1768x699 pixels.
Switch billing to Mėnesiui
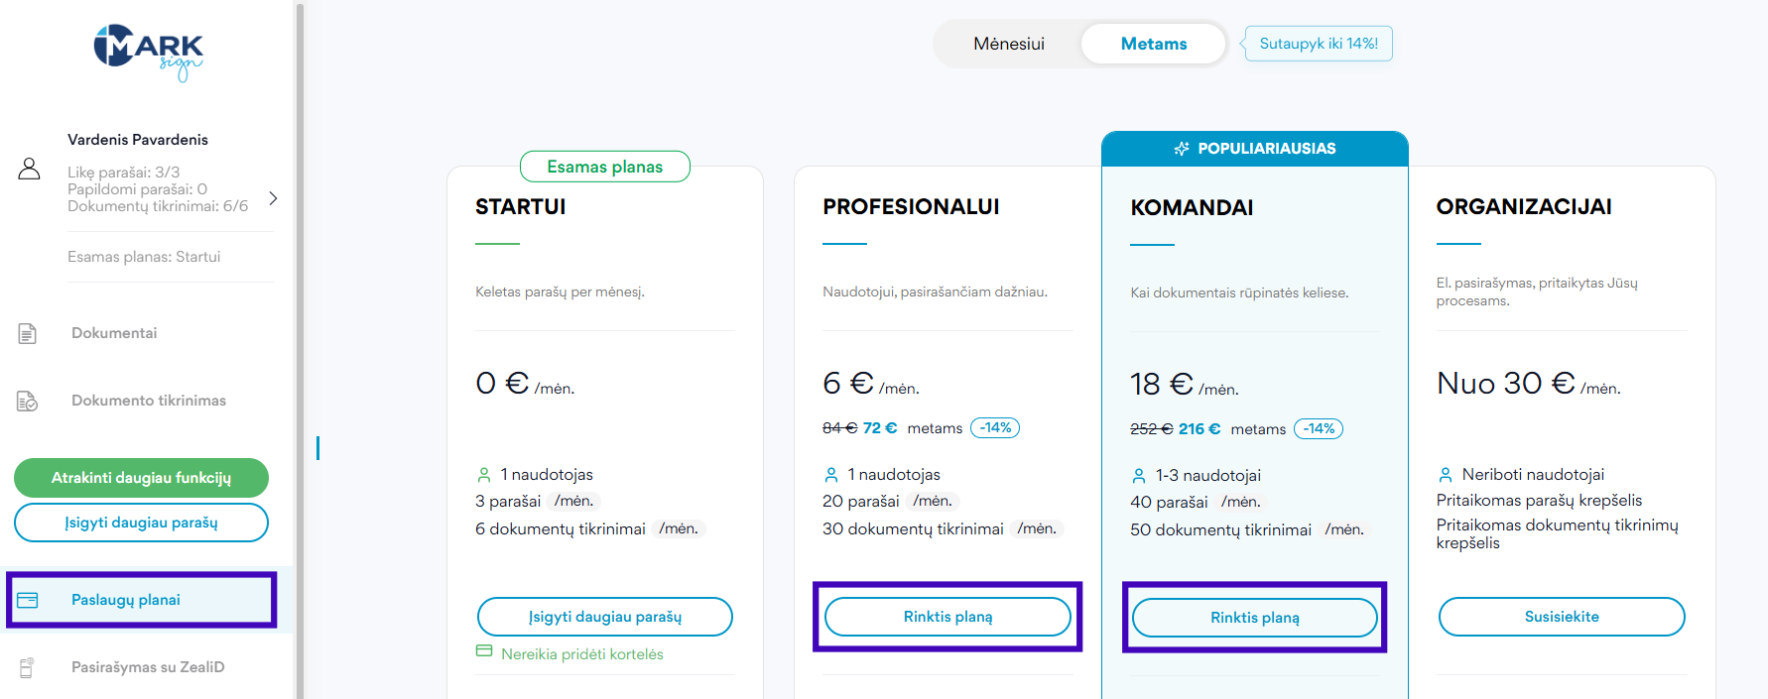click(x=1008, y=44)
